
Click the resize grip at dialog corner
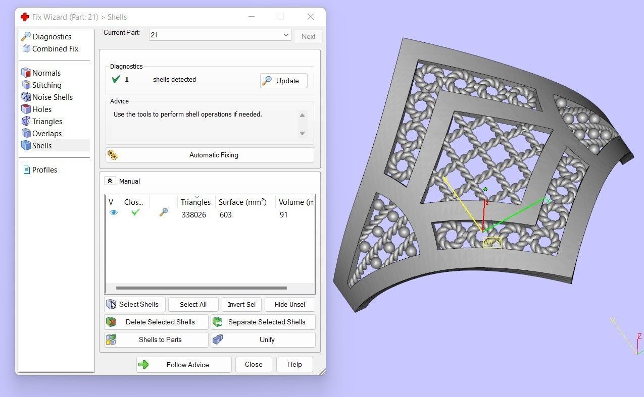[321, 371]
